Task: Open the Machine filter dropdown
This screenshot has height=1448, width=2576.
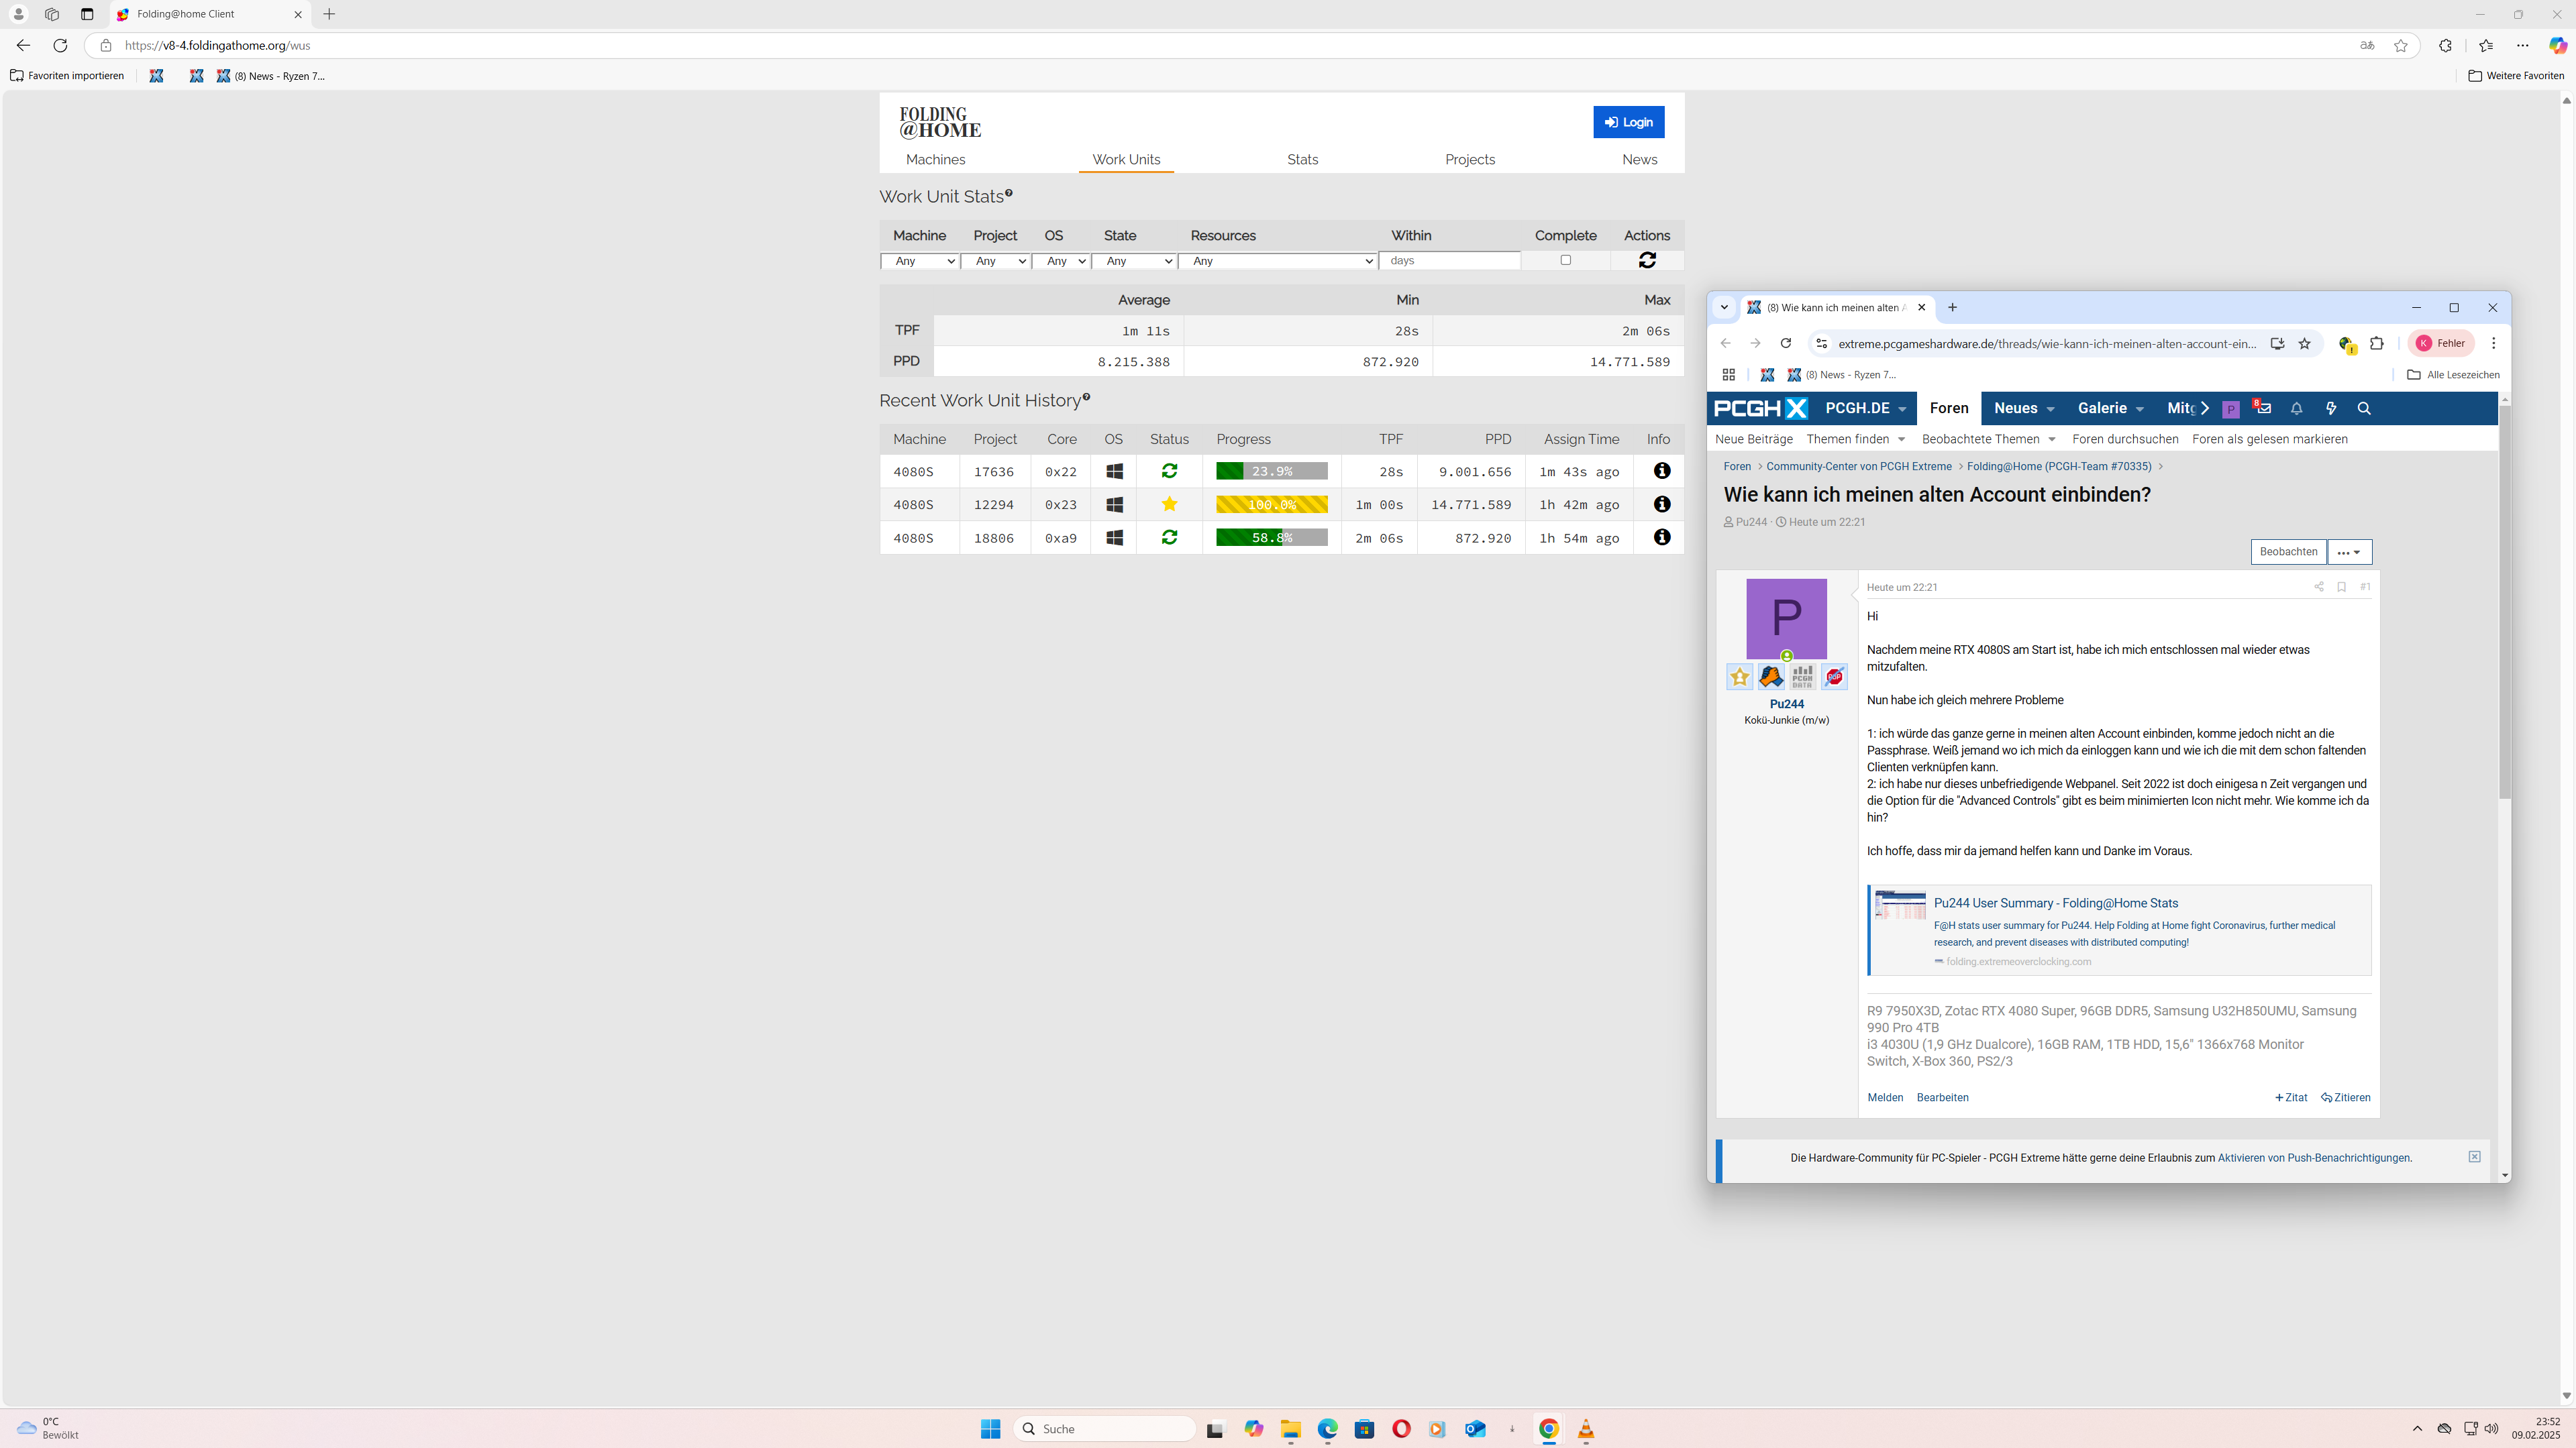Action: point(920,261)
